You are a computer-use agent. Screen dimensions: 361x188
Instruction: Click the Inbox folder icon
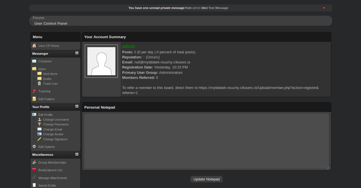click(x=34, y=69)
